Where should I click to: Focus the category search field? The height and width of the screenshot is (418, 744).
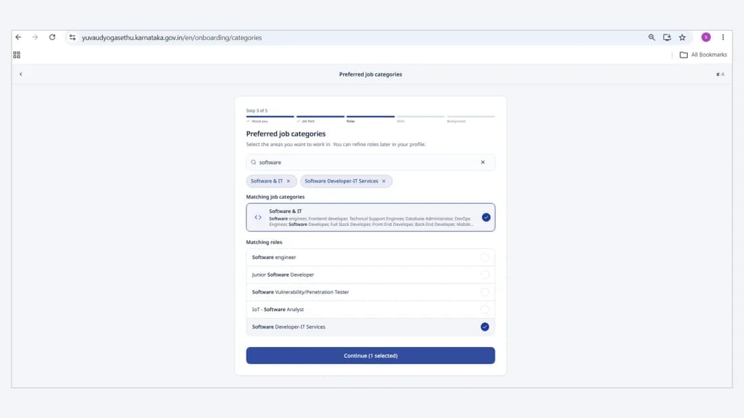coord(370,162)
